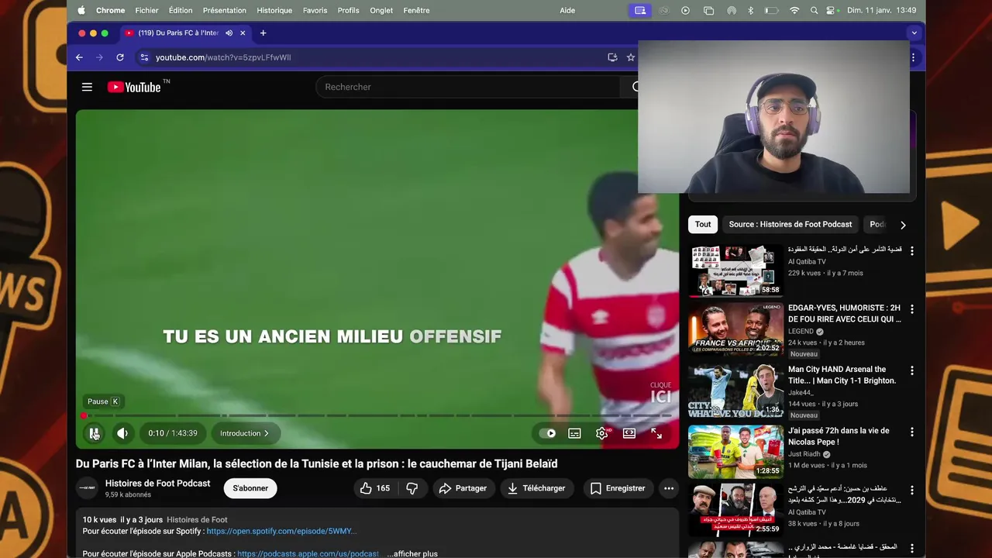Click the youtube.com URL in the address bar
Image resolution: width=992 pixels, height=558 pixels.
pyautogui.click(x=223, y=57)
